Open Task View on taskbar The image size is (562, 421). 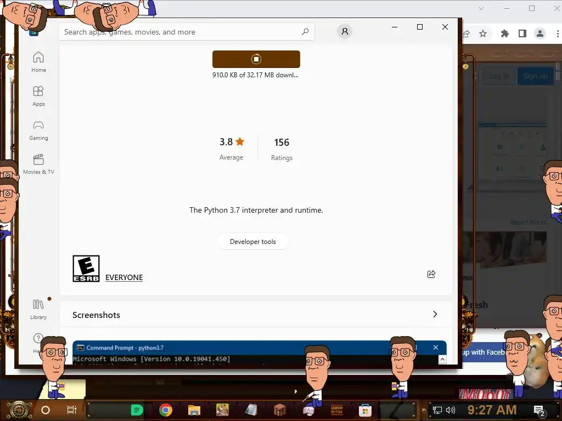[x=72, y=410]
